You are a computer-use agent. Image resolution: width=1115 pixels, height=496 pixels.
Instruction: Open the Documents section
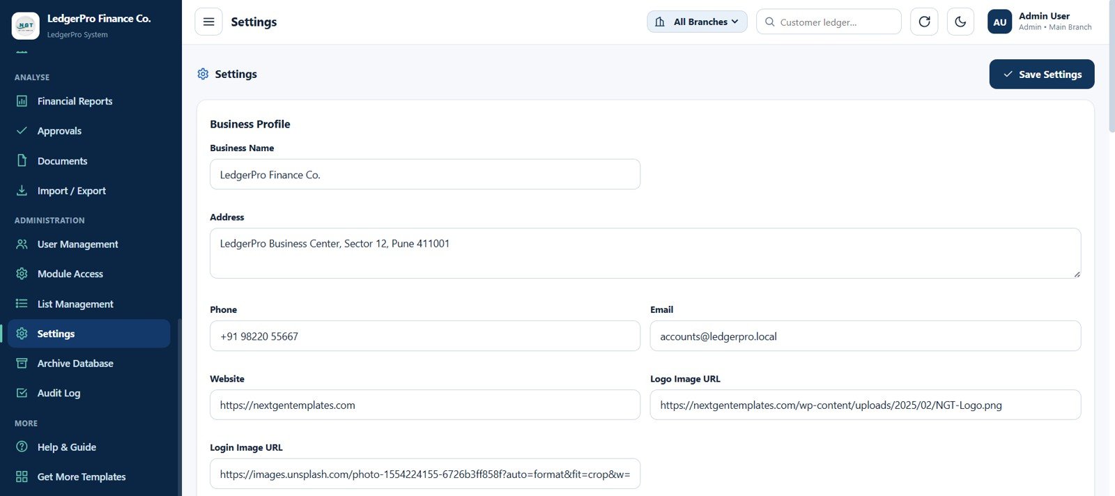[89, 161]
